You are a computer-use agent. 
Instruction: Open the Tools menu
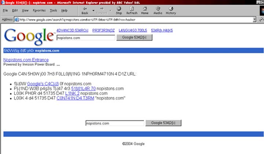(54, 10)
